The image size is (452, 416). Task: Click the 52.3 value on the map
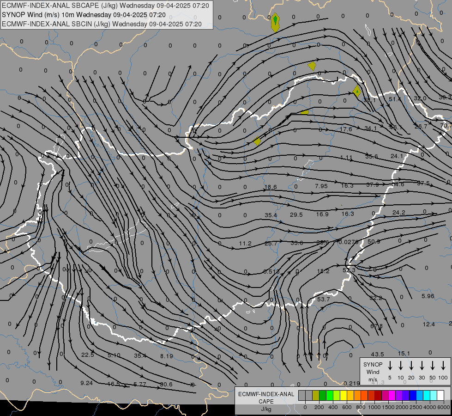pos(349,270)
